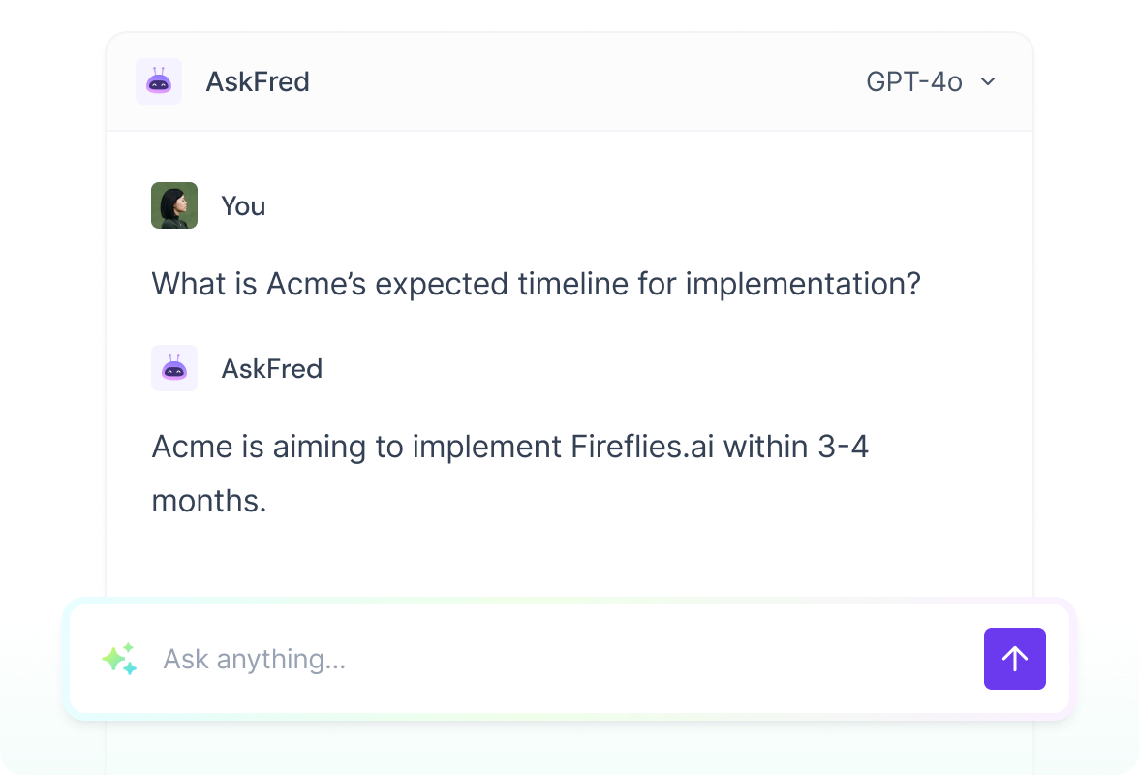Click the implementation timeline question message
Image resolution: width=1139 pixels, height=775 pixels.
[x=535, y=284]
